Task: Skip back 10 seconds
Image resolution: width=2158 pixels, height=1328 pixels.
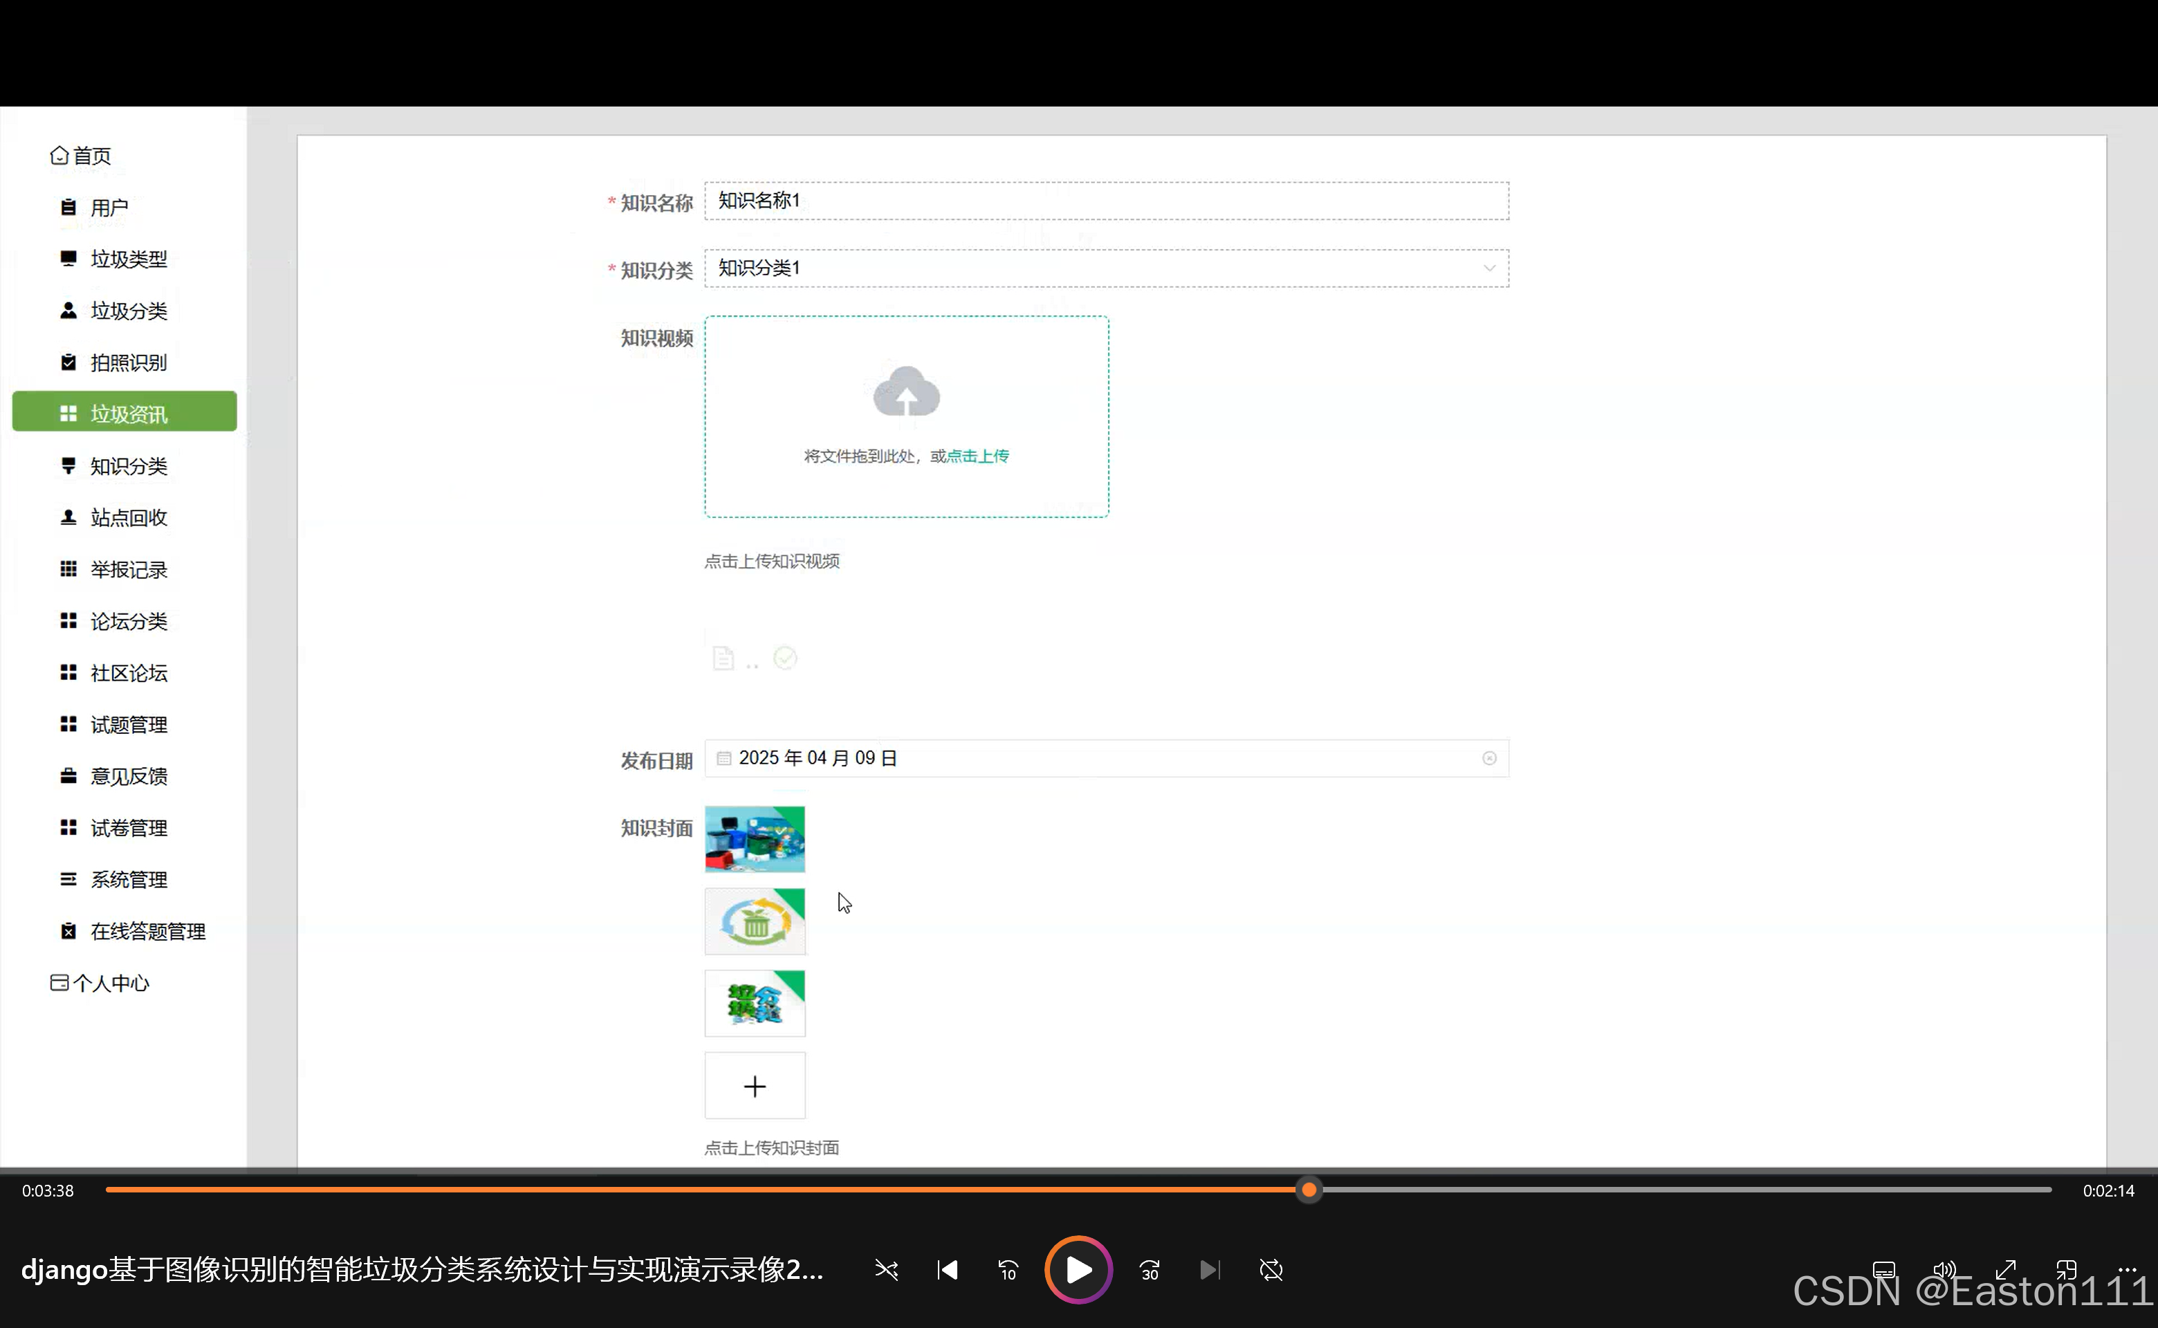Action: 1008,1270
